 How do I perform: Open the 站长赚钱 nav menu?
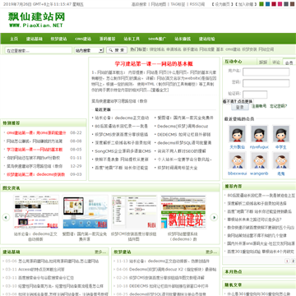tap(183, 39)
